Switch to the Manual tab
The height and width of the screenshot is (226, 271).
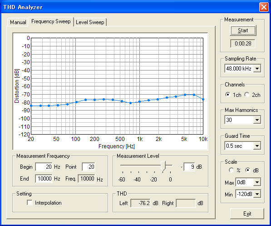[x=18, y=22]
